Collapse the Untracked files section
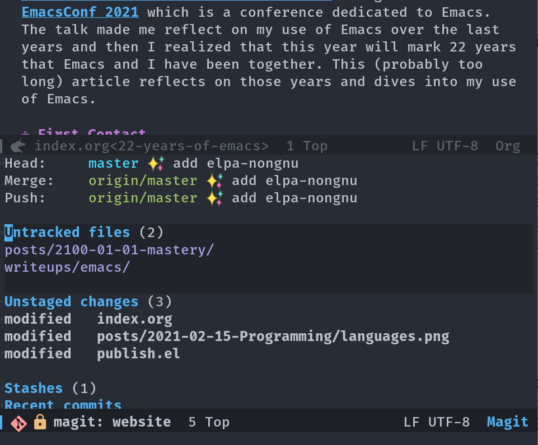This screenshot has width=538, height=445. (67, 232)
